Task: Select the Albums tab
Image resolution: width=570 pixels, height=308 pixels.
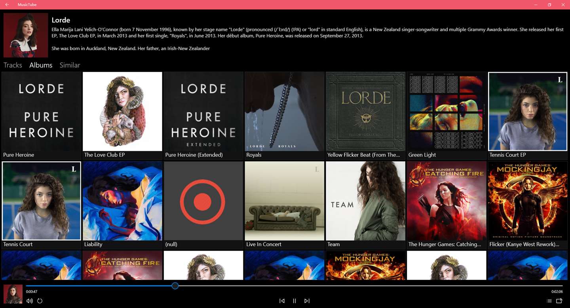Action: click(41, 65)
